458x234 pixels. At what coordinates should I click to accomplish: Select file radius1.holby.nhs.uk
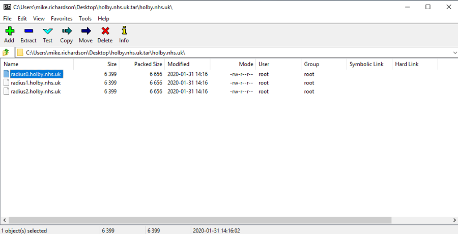tap(36, 83)
